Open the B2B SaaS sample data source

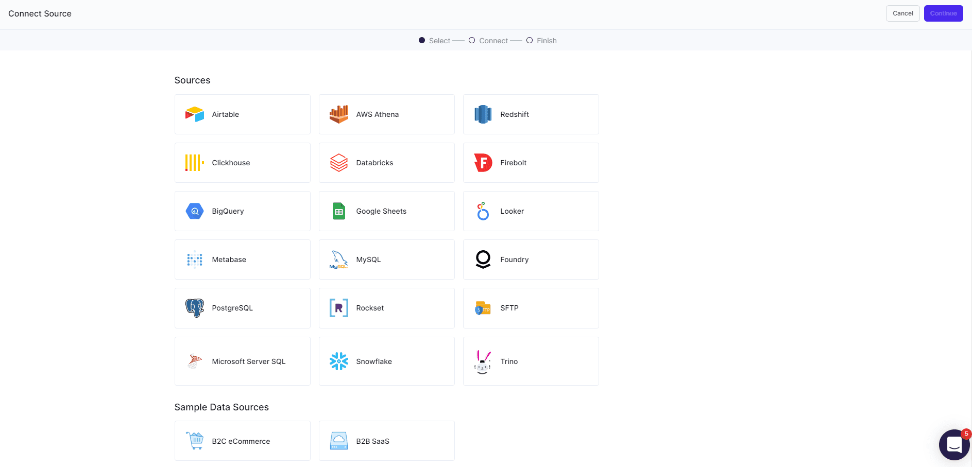point(386,441)
